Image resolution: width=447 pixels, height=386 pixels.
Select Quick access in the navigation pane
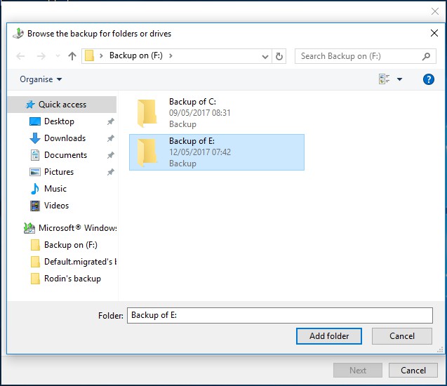tap(62, 105)
